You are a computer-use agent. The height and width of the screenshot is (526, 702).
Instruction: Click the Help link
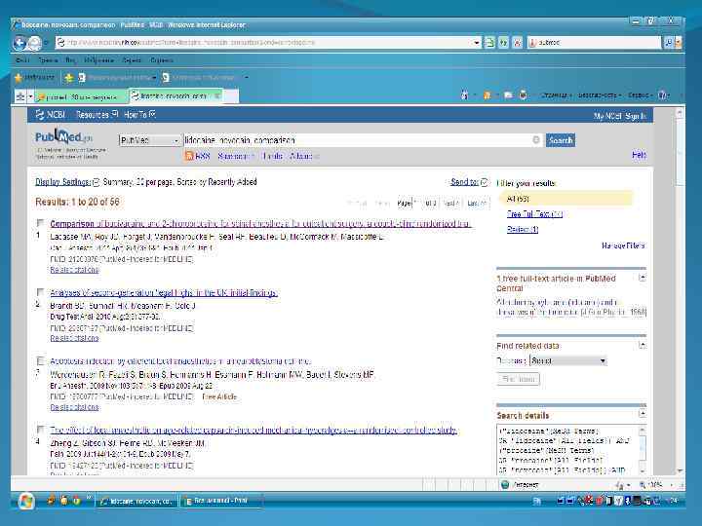639,155
